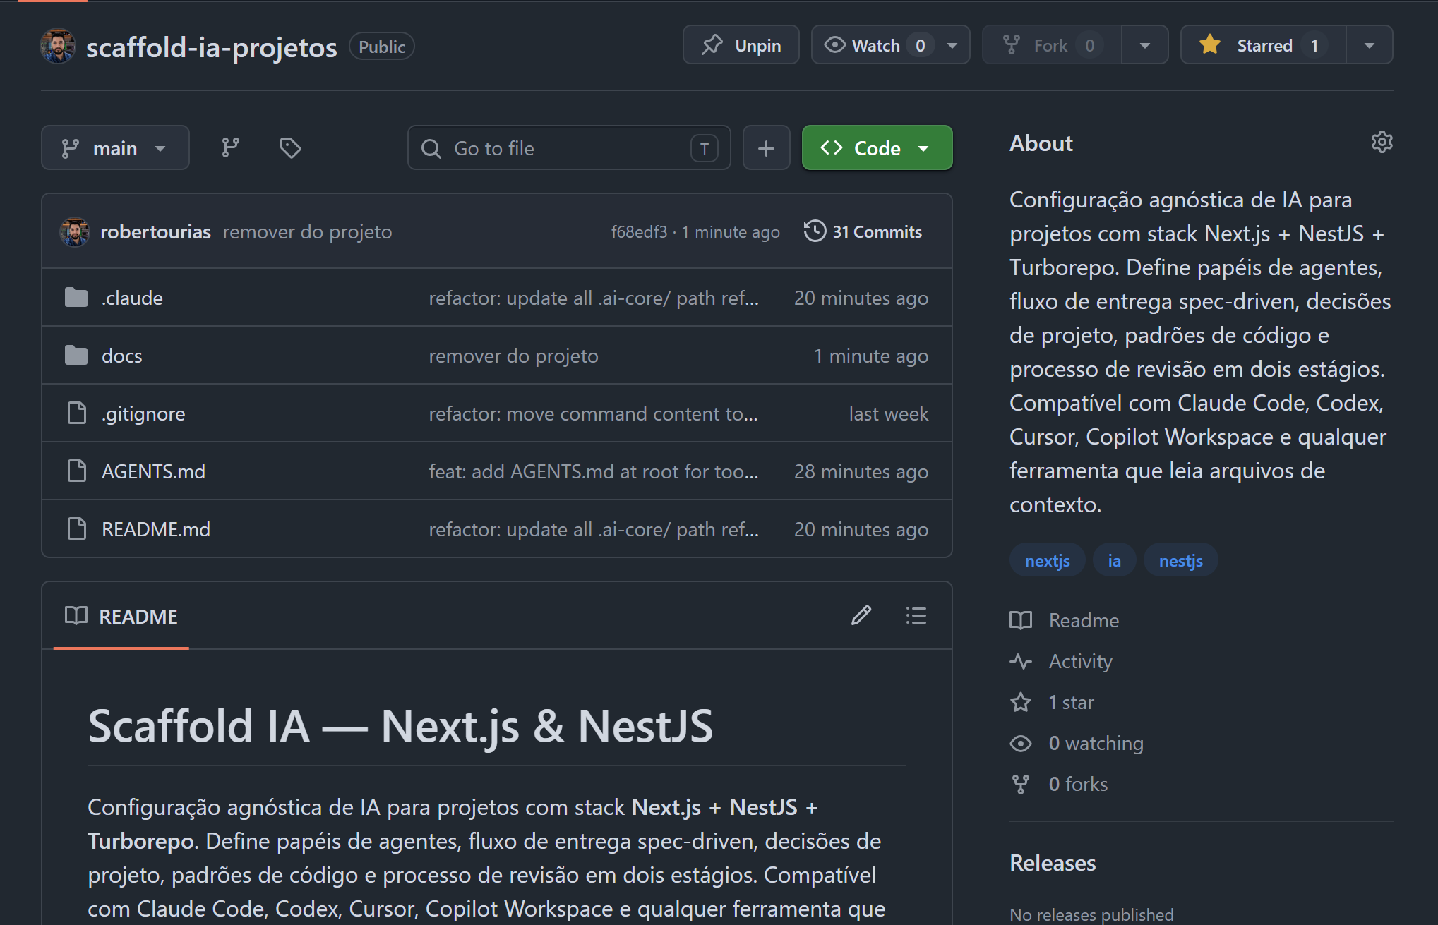Toggle the Starred button
The width and height of the screenshot is (1438, 925).
(1264, 45)
